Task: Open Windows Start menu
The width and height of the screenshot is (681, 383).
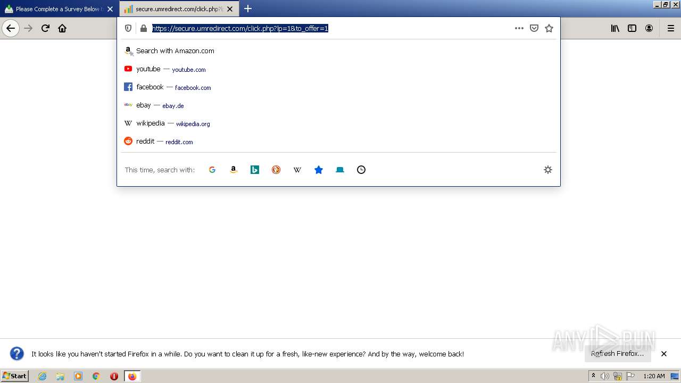Action: click(x=15, y=376)
